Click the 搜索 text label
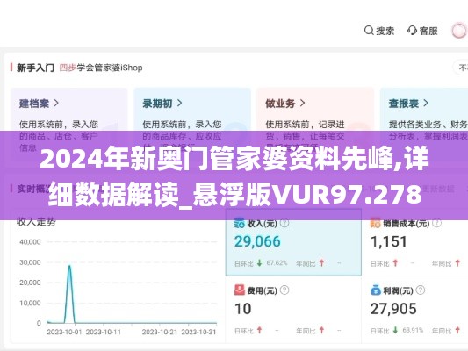The width and height of the screenshot is (468, 351). pos(385,31)
